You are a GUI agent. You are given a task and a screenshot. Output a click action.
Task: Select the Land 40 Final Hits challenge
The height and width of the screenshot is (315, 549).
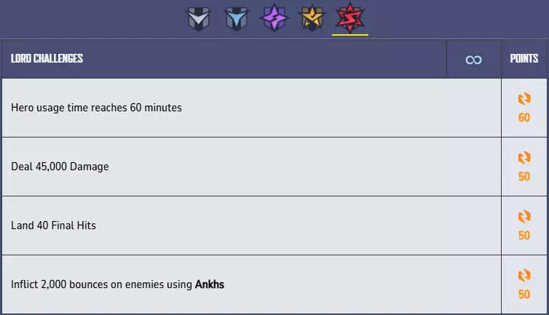pos(53,226)
